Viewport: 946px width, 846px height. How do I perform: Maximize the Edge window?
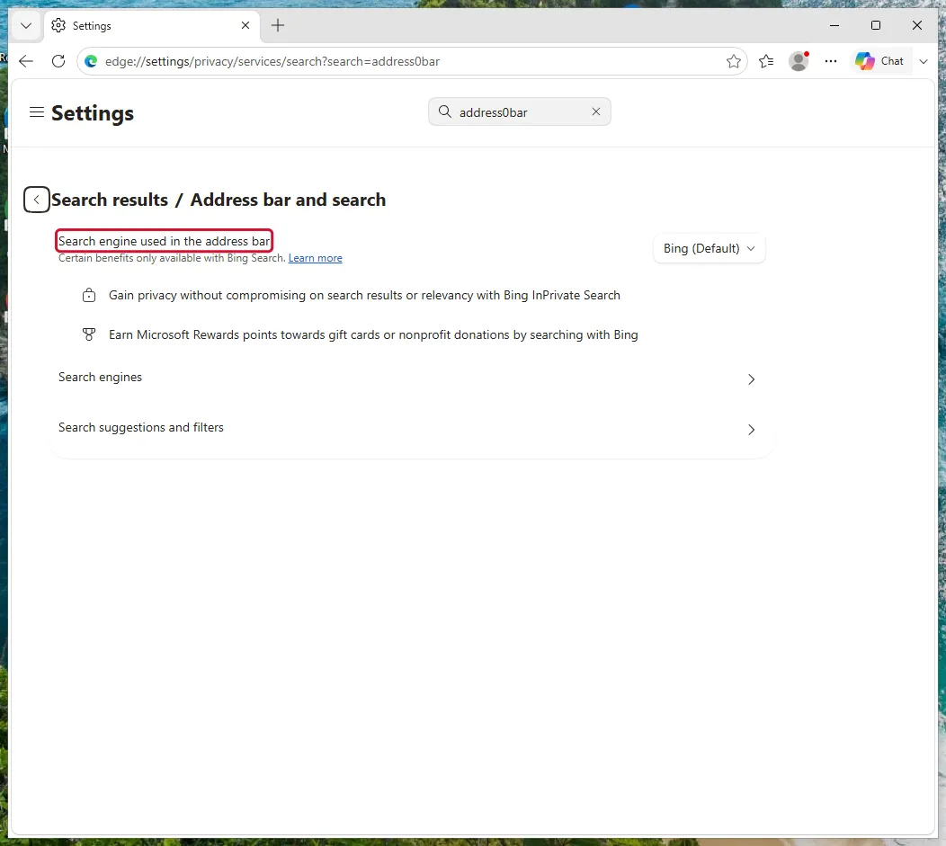pyautogui.click(x=876, y=25)
